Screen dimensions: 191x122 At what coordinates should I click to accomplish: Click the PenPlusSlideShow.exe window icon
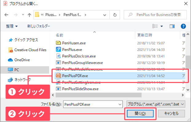point(58,89)
